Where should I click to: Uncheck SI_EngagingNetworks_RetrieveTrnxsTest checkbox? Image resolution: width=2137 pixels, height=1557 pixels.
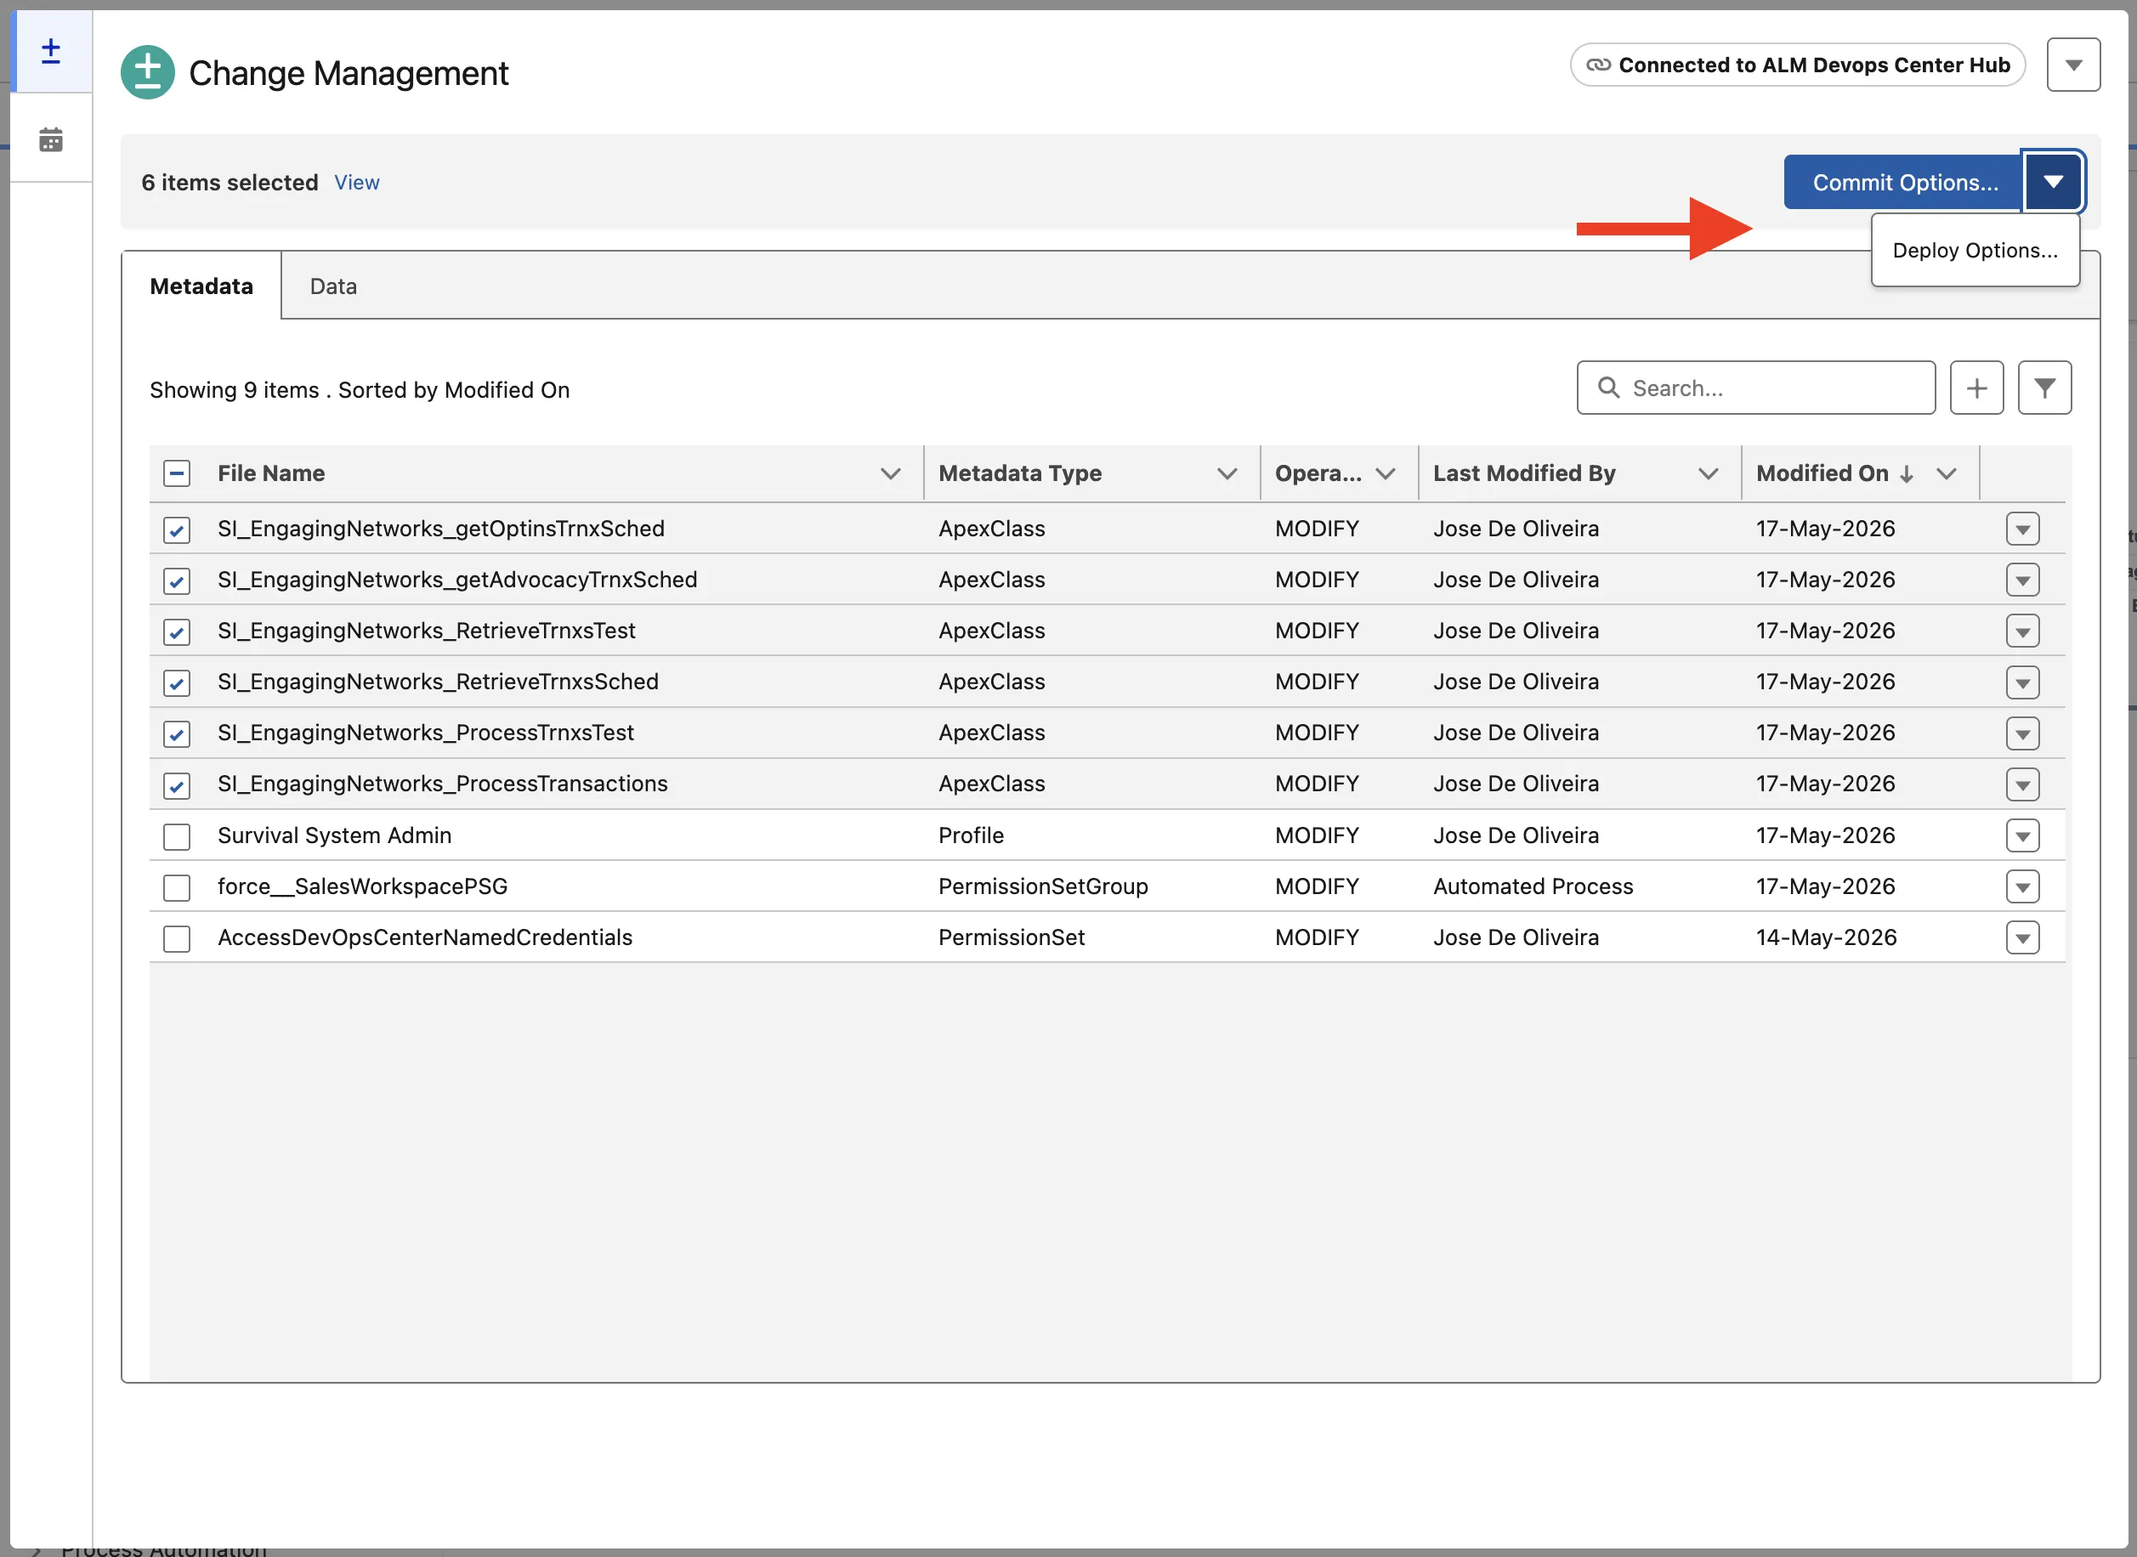[176, 631]
